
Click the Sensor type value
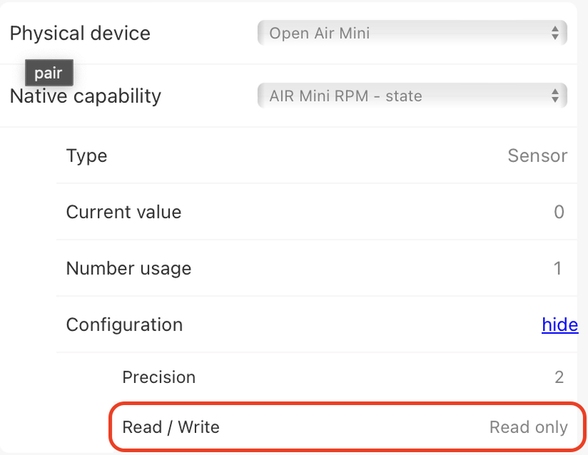point(537,156)
